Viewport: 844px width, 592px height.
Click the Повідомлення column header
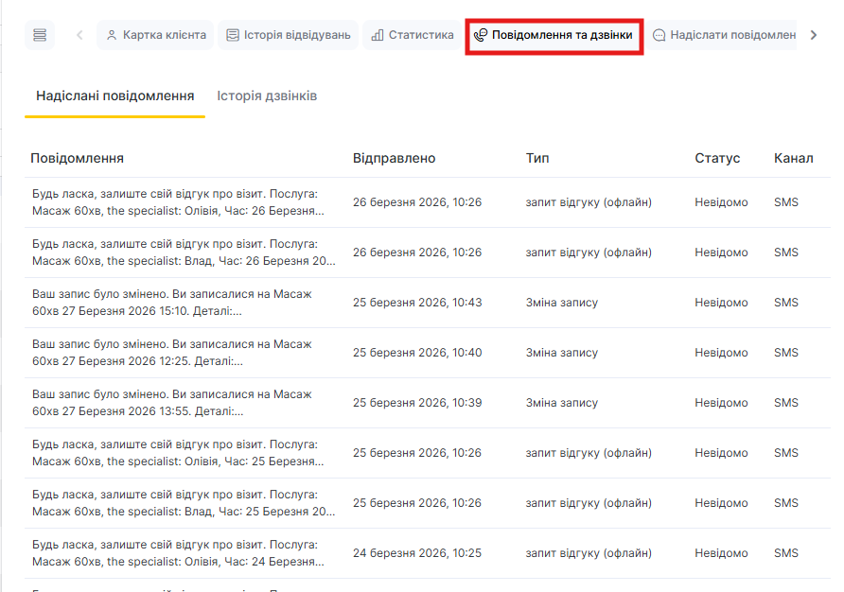point(77,158)
